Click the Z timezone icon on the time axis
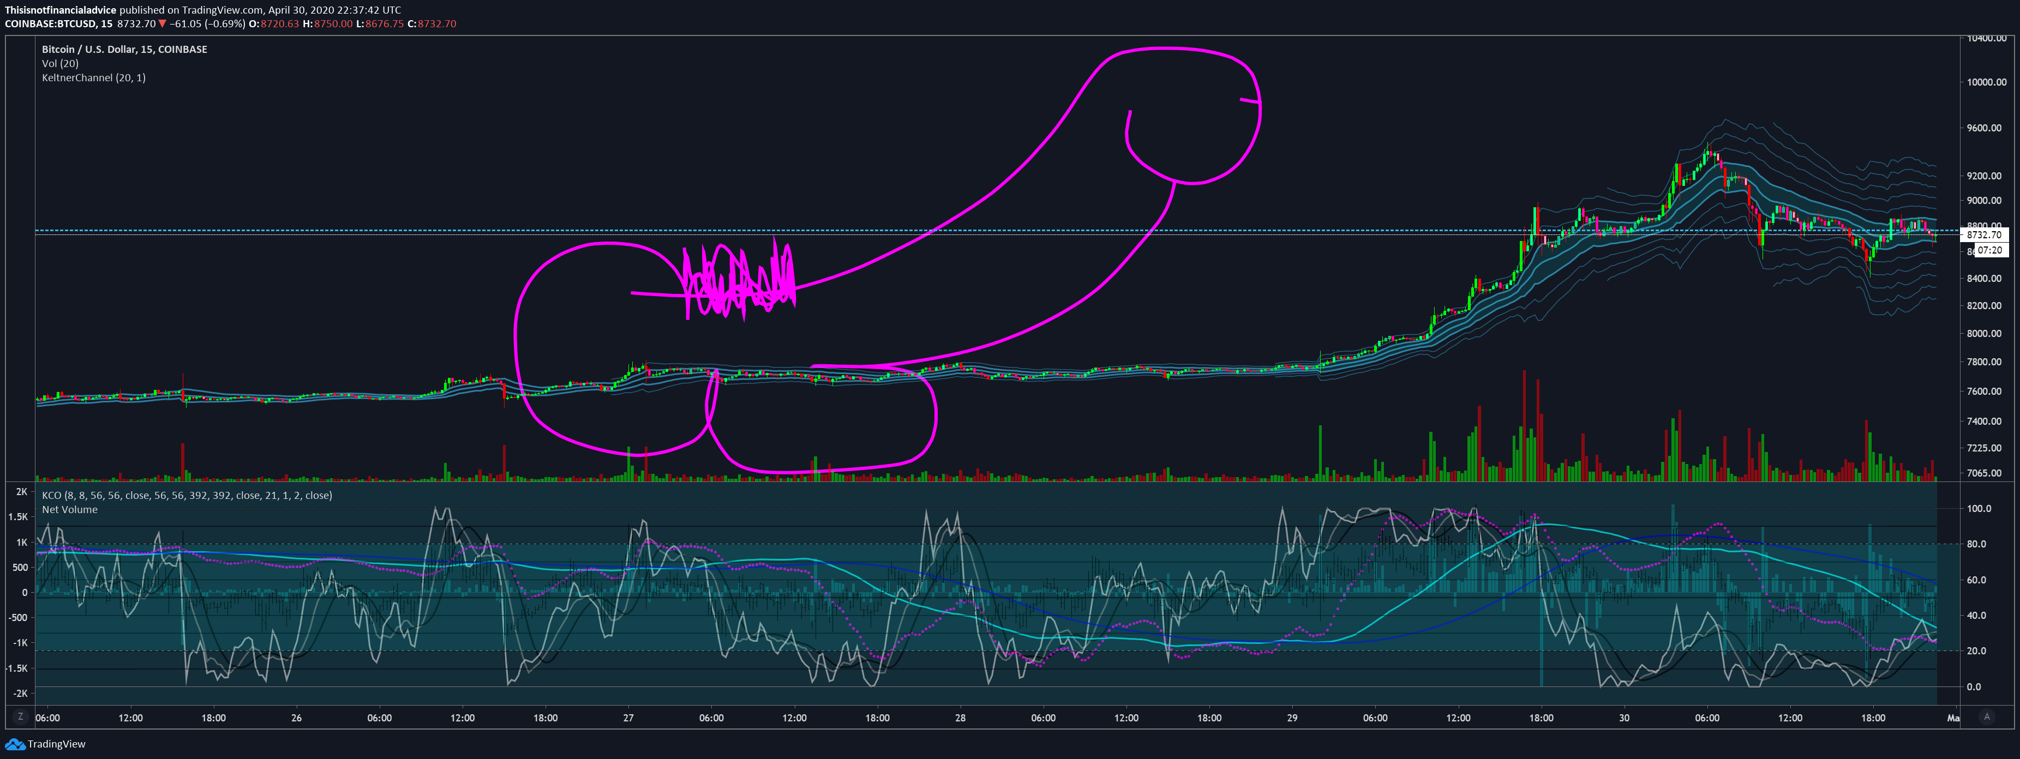The height and width of the screenshot is (759, 2020). click(20, 716)
